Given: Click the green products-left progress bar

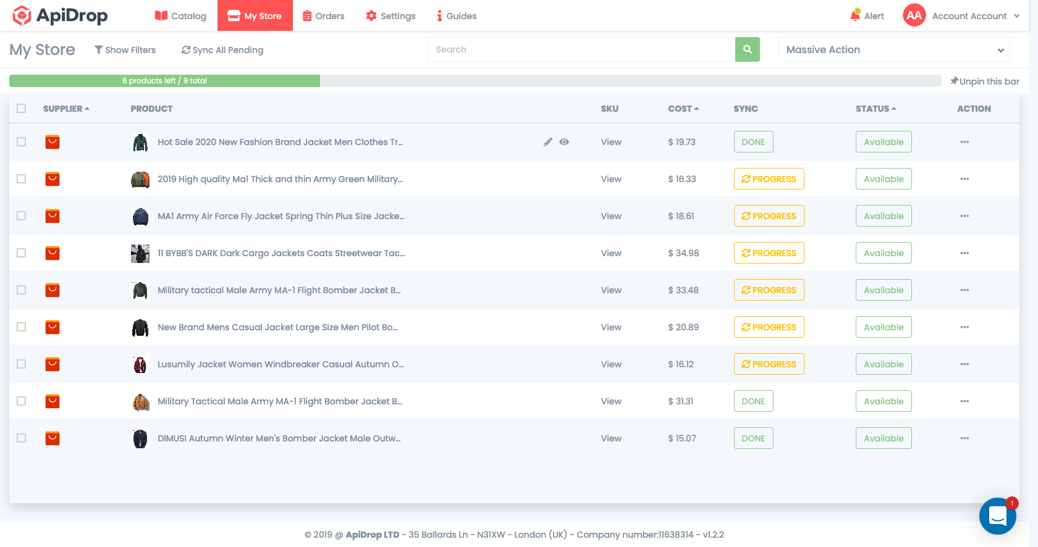Looking at the screenshot, I should pyautogui.click(x=164, y=81).
